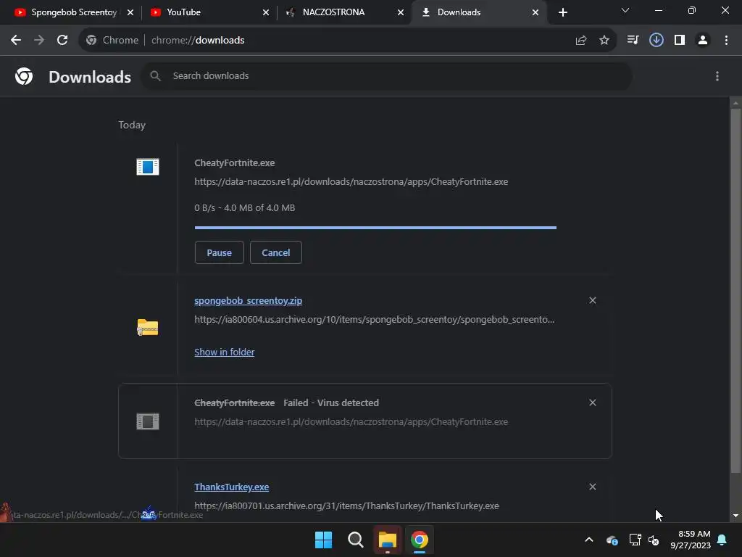Remove ThanksTurkey.exe from the list
Viewport: 742px width, 557px height.
click(593, 487)
